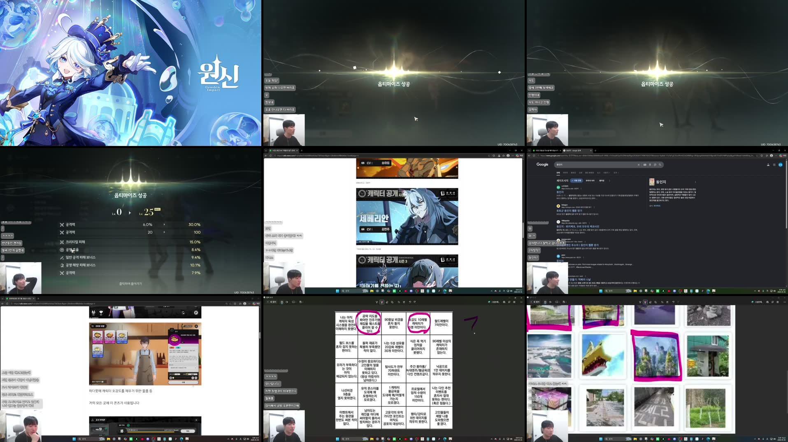The width and height of the screenshot is (788, 442).
Task: Click 클릭하여 돌아가기 on the optimize result screen
Action: click(130, 284)
